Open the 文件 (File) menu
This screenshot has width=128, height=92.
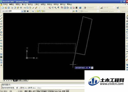click(x=5, y=4)
